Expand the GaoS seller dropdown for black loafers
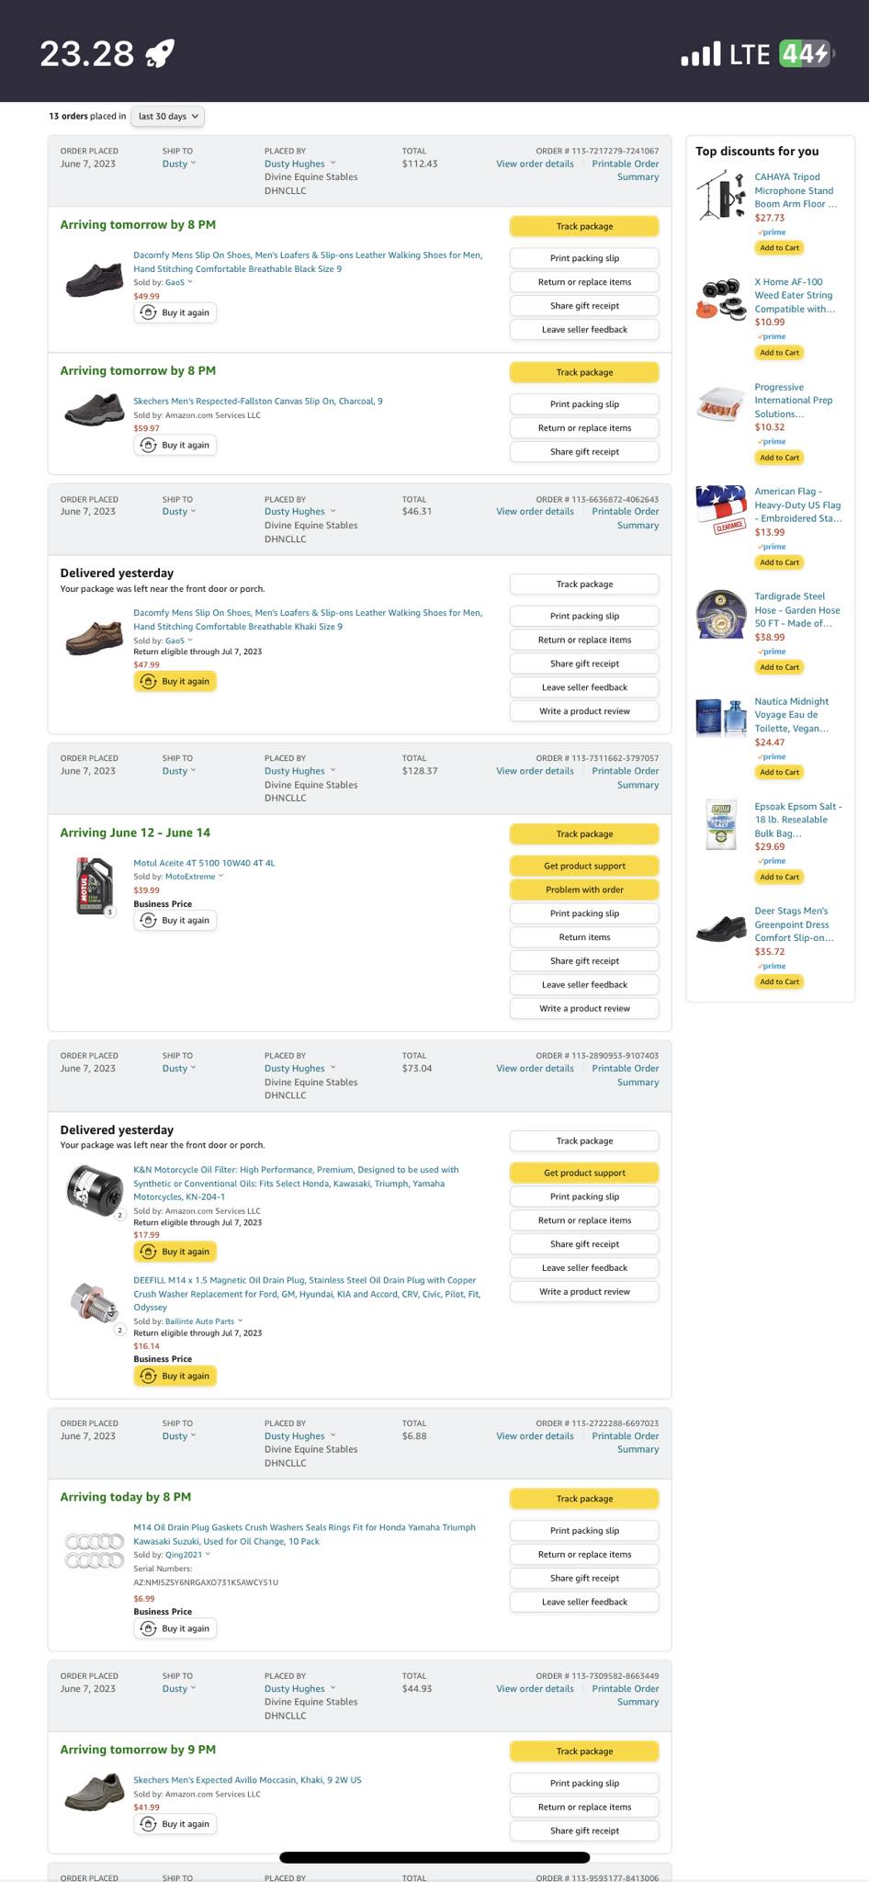Image resolution: width=869 pixels, height=1882 pixels. [190, 282]
